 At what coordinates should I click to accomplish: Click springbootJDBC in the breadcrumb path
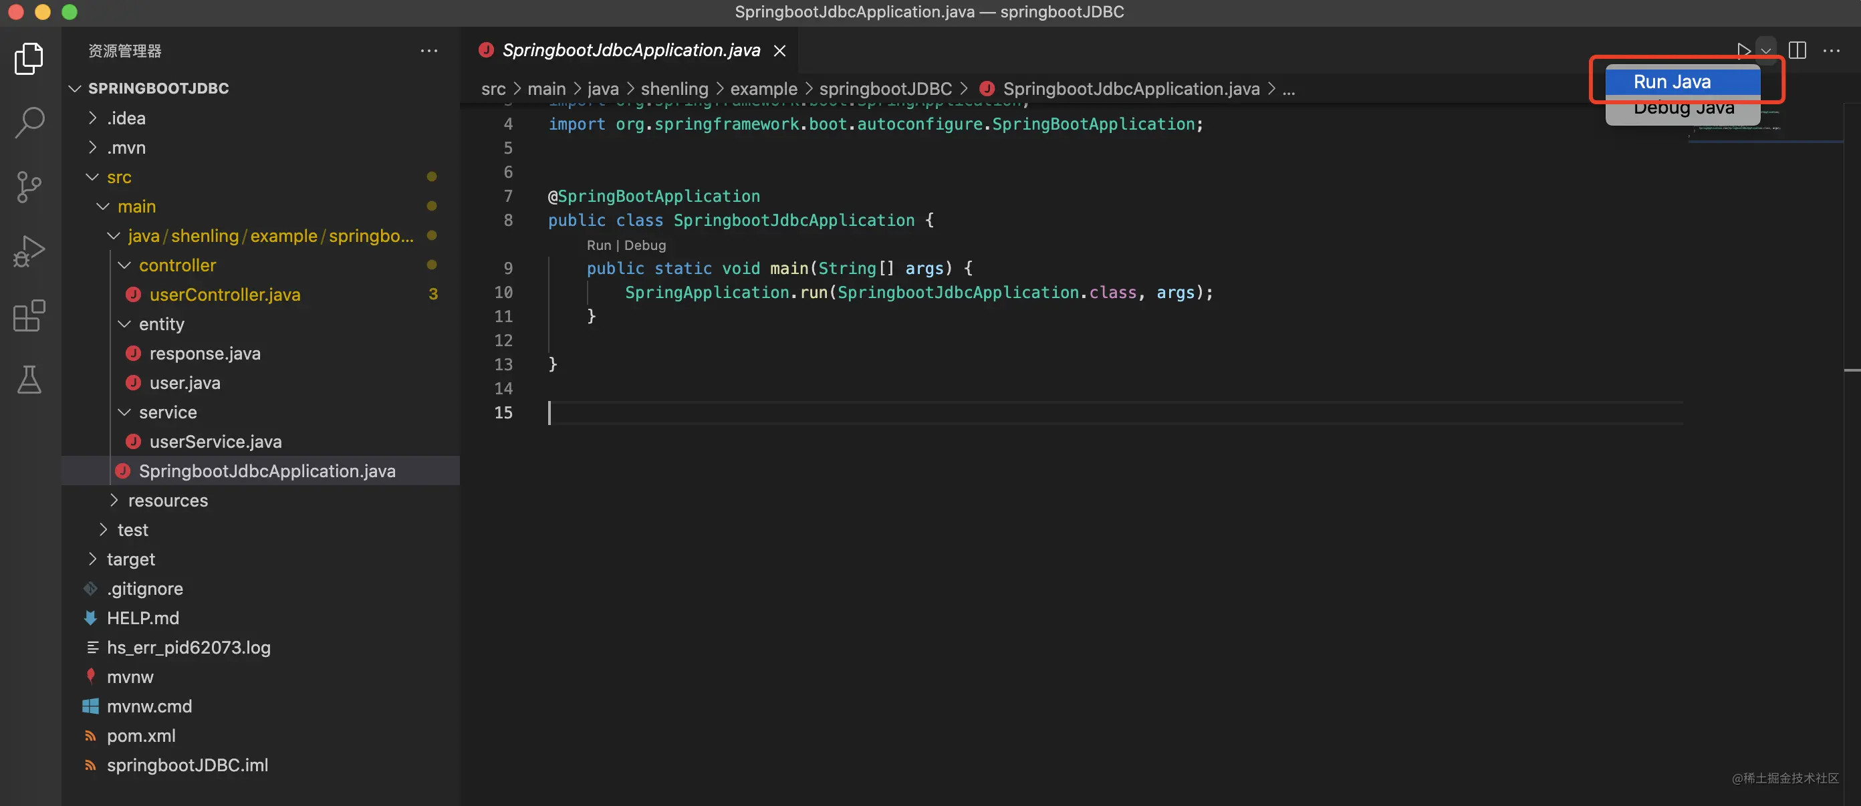coord(885,89)
